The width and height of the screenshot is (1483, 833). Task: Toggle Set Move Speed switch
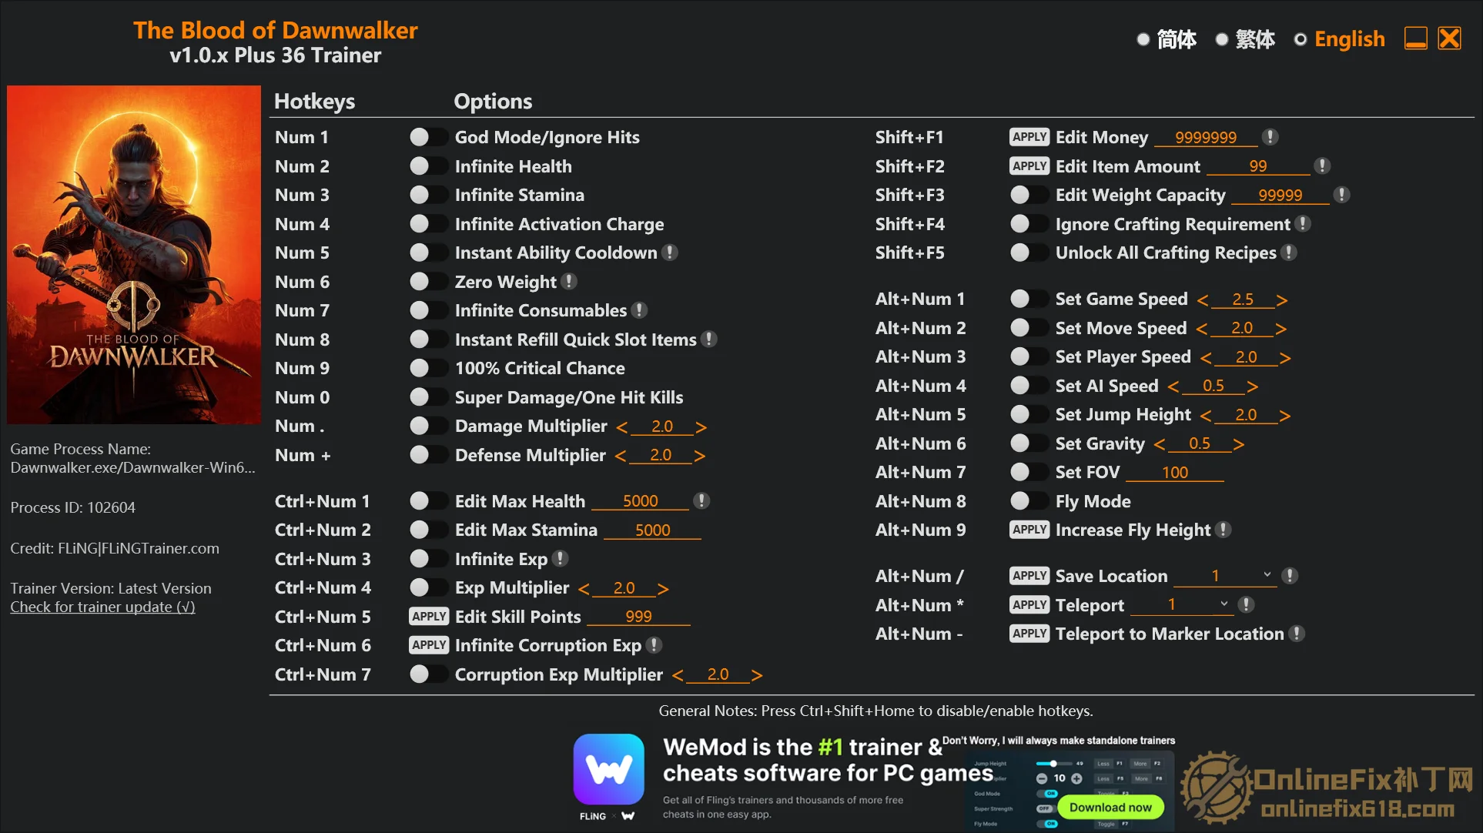pyautogui.click(x=1029, y=328)
